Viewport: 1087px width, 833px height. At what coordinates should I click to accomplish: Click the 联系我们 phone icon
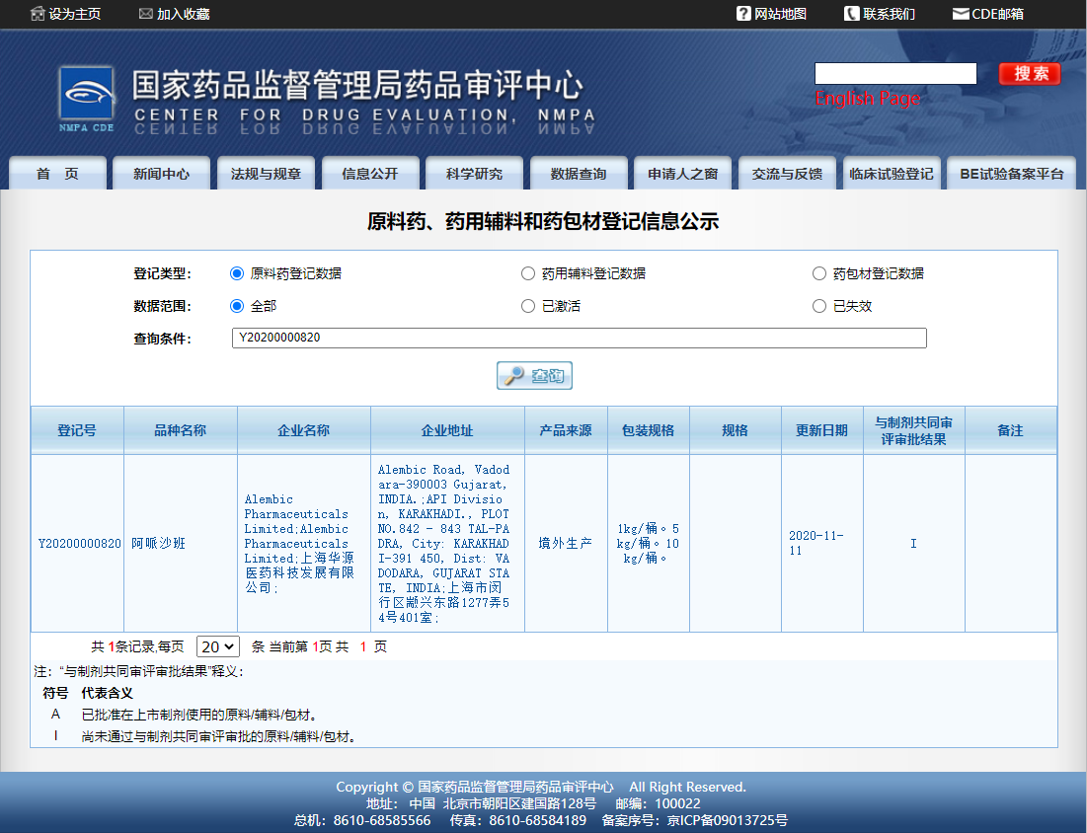pos(851,14)
